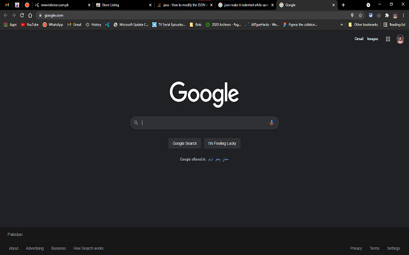Open the AllTypeHacks bookmark

[262, 25]
